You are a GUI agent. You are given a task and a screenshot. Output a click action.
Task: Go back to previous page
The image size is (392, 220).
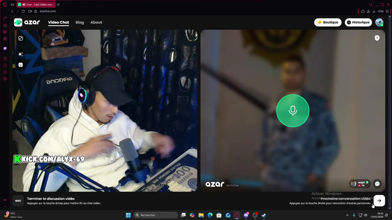12,11
